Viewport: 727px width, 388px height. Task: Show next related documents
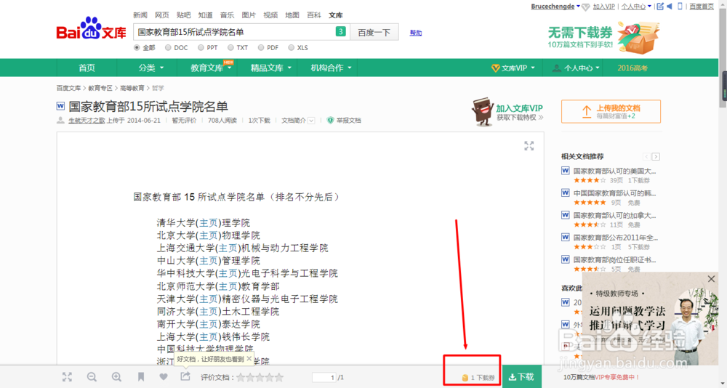(x=656, y=157)
